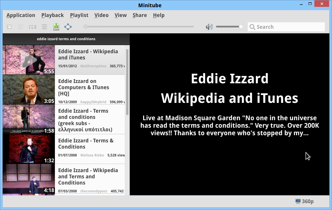Image resolution: width=332 pixels, height=210 pixels.
Task: Click the 5:55 video thumbnail
Action: (29, 60)
